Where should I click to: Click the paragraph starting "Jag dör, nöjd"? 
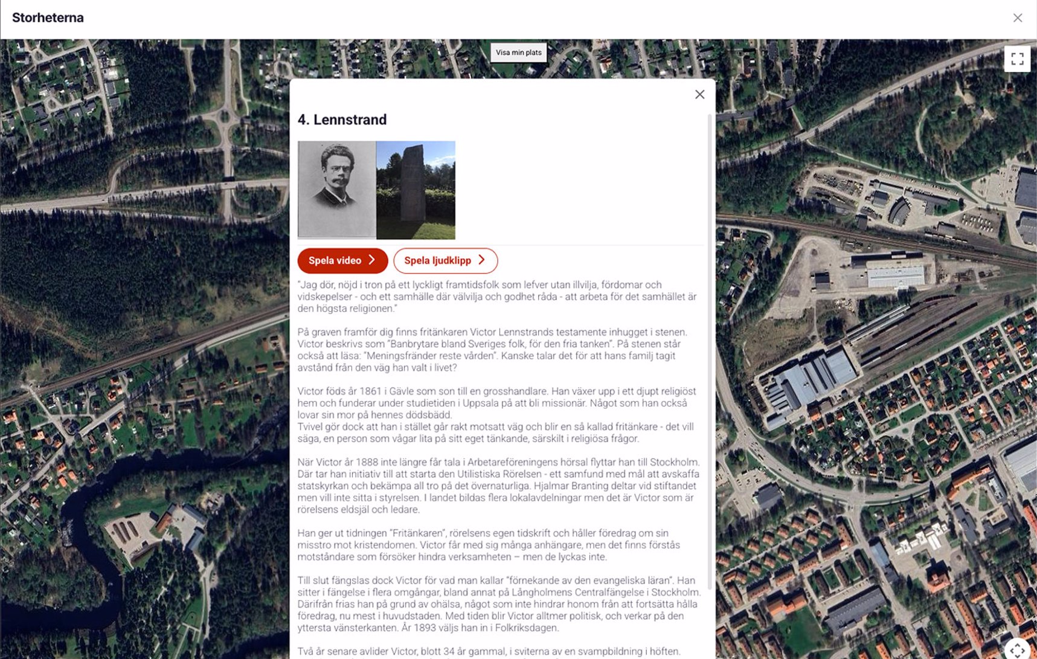click(497, 297)
